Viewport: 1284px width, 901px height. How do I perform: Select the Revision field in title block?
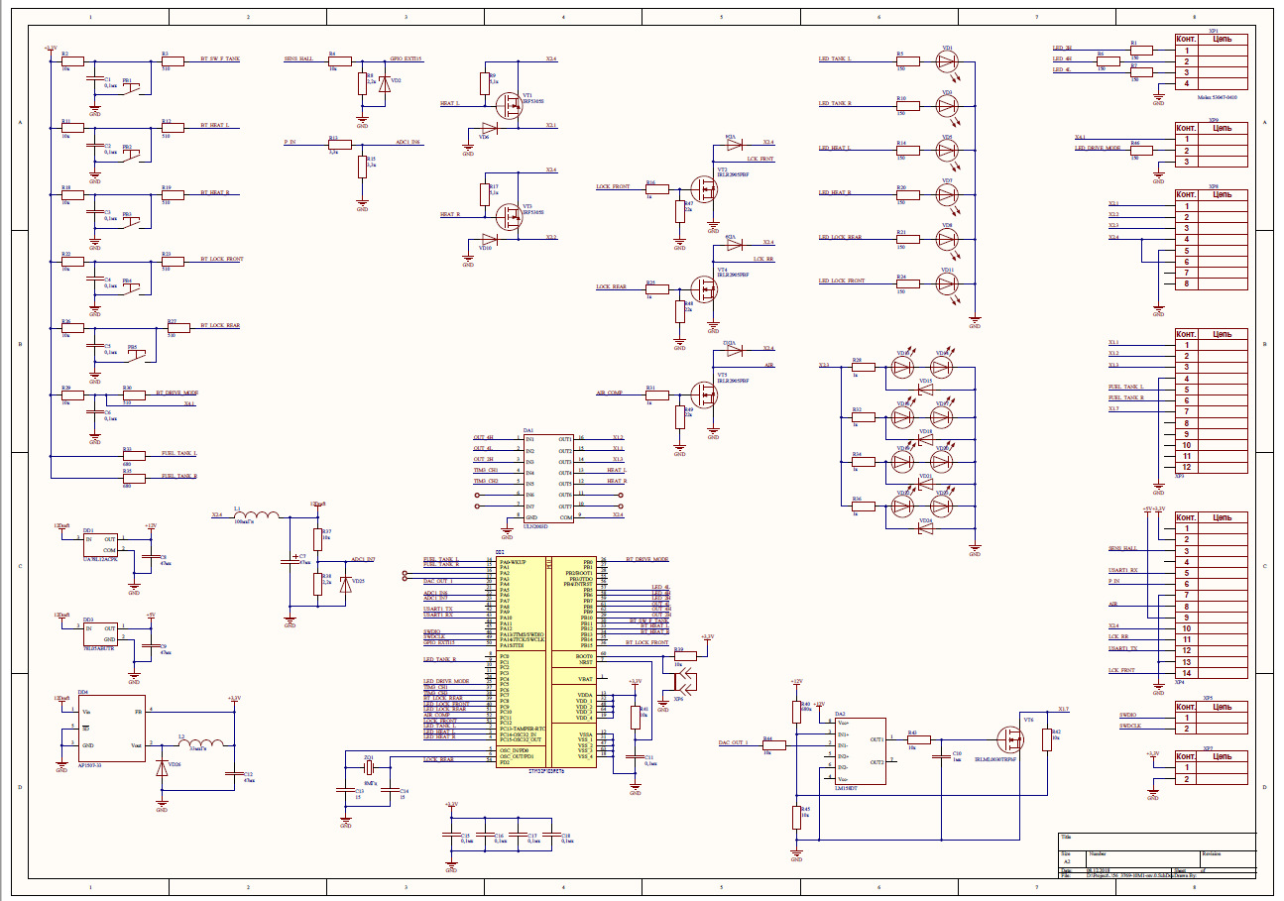1227,858
